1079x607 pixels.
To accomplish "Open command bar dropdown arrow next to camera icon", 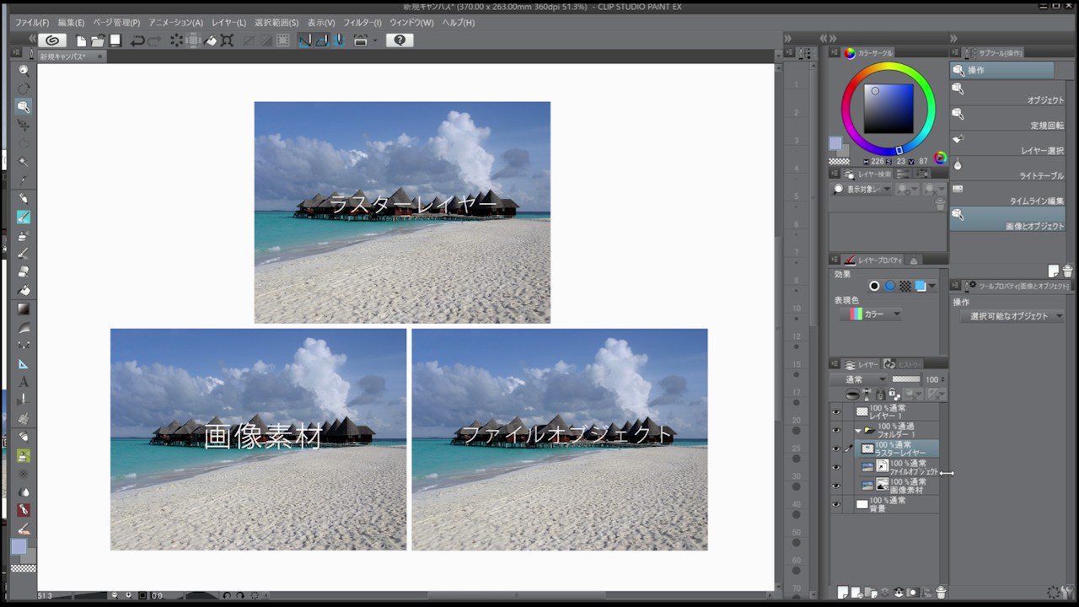I will pyautogui.click(x=375, y=40).
